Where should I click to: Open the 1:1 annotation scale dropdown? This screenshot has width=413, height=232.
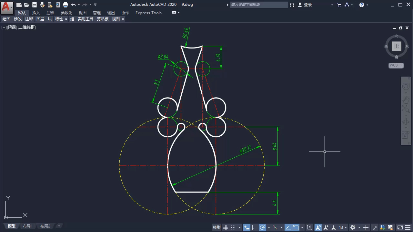tap(343, 227)
